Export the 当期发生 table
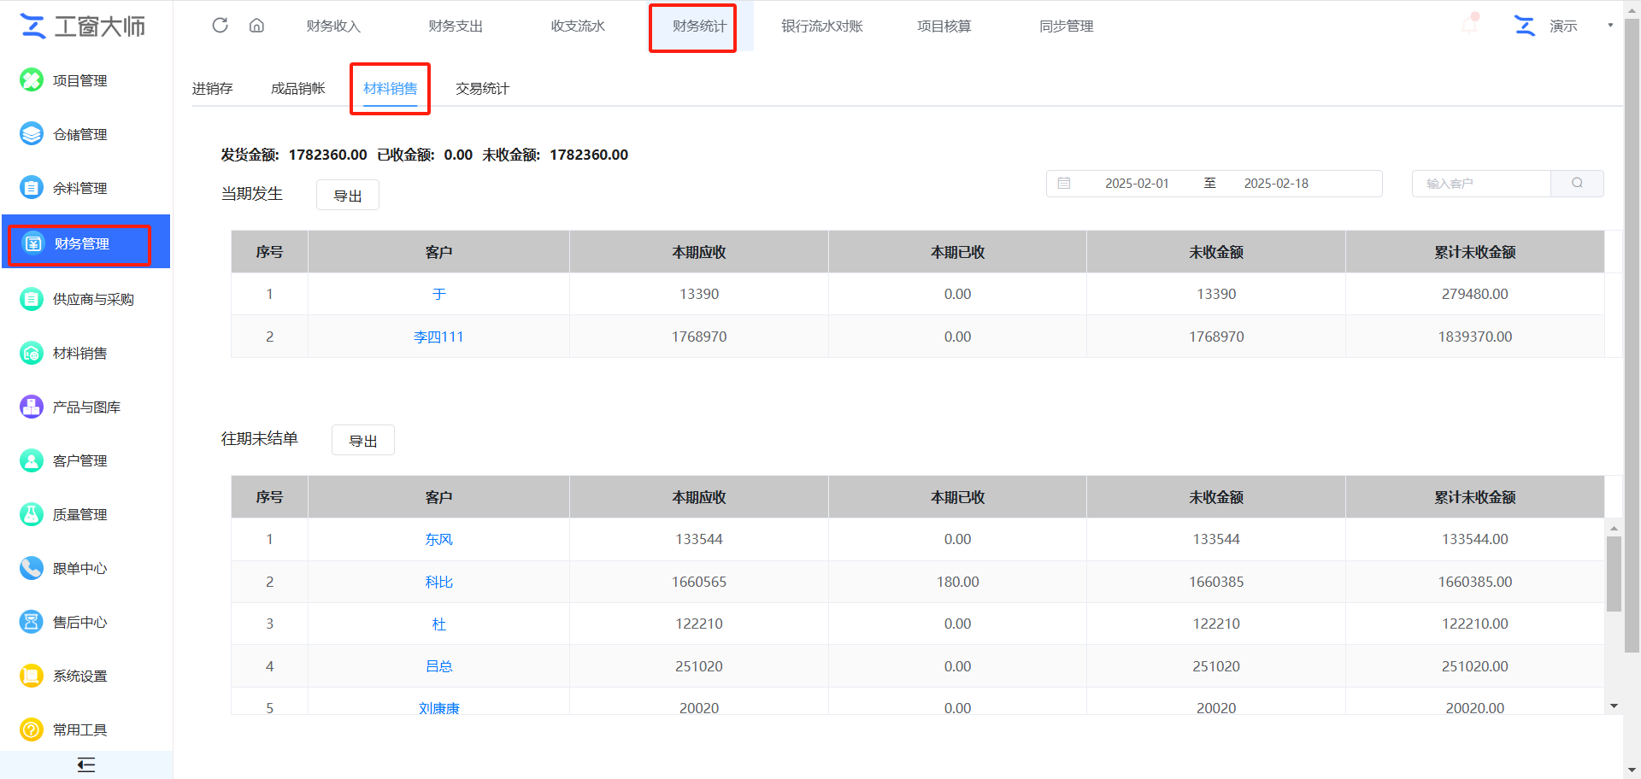This screenshot has width=1641, height=779. click(x=347, y=196)
